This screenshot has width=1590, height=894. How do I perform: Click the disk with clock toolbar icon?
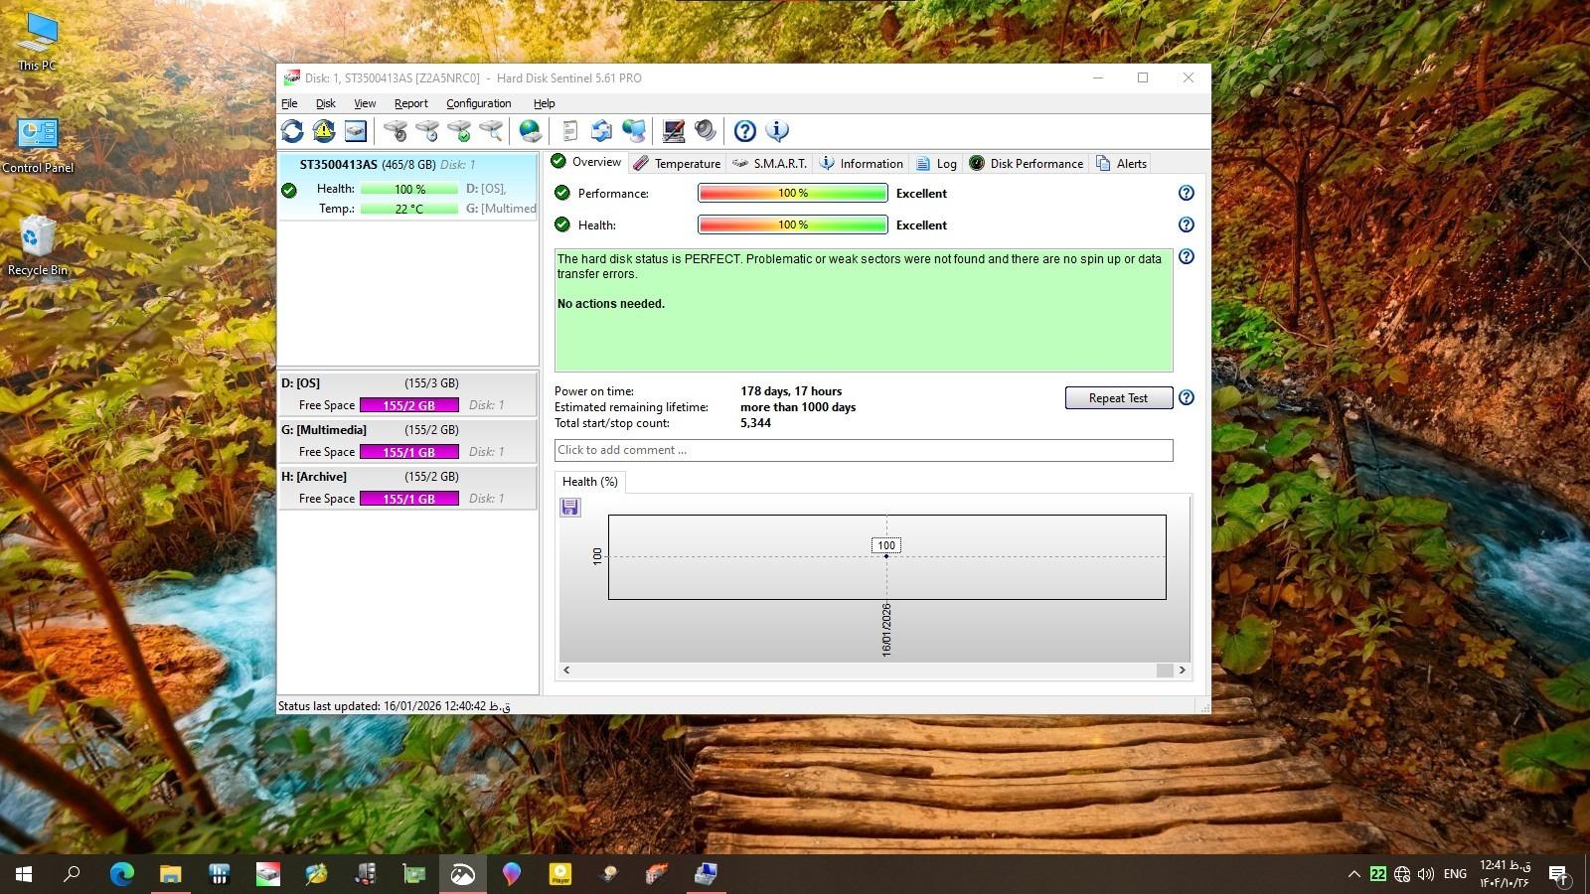tap(427, 131)
